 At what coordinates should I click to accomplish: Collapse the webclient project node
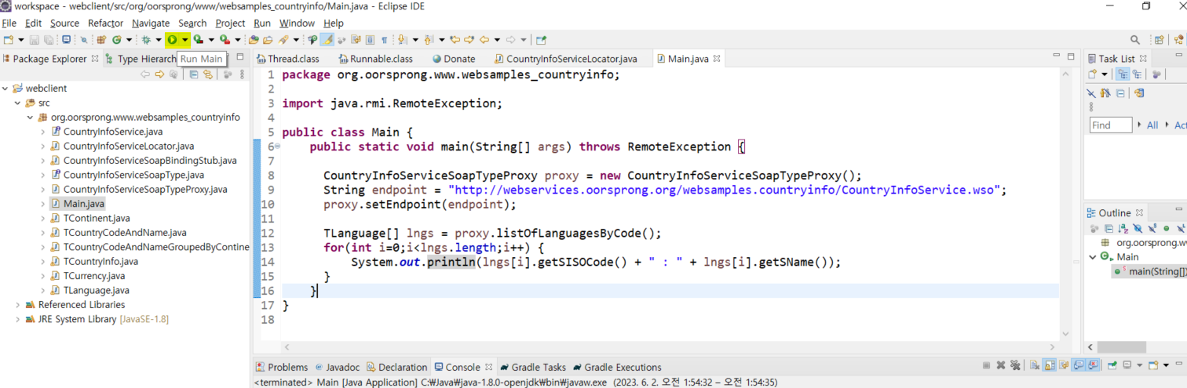coord(6,89)
